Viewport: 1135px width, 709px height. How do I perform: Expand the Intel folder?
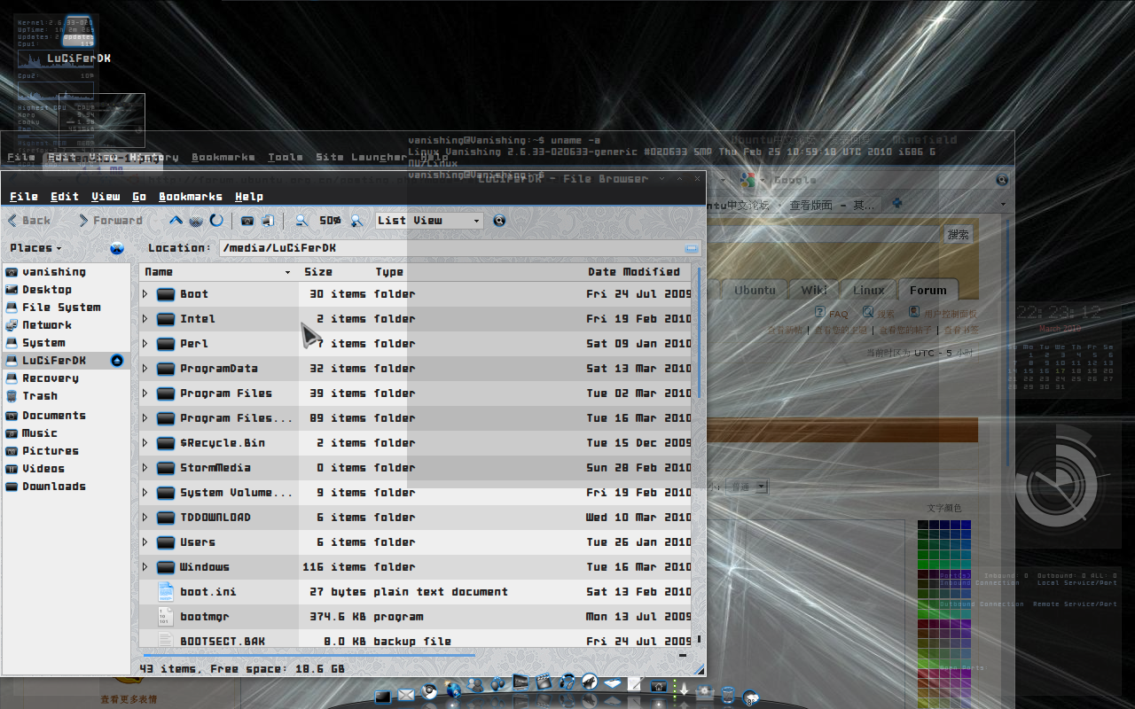click(145, 318)
